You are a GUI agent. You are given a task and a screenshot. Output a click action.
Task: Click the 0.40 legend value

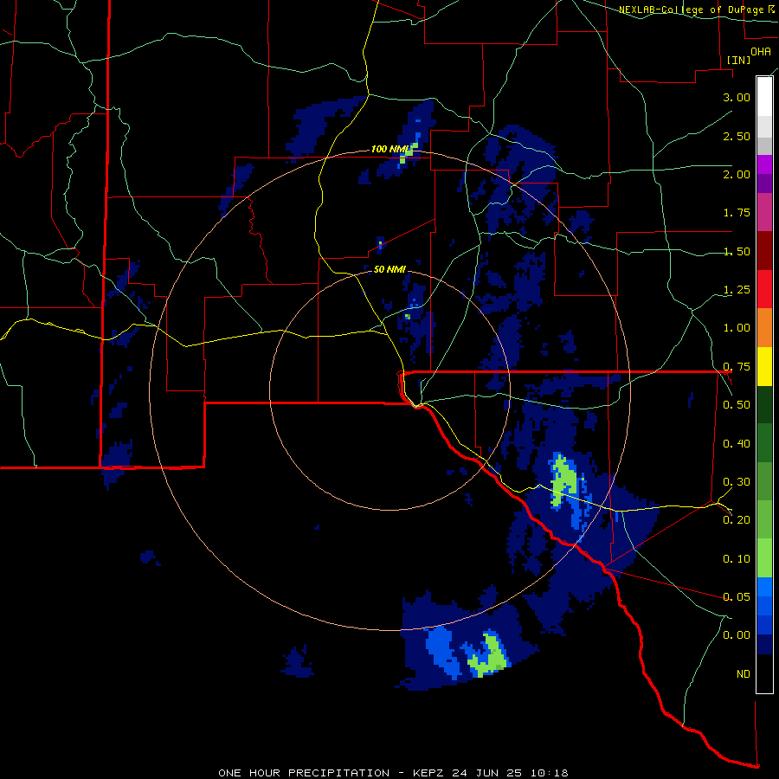coord(737,444)
